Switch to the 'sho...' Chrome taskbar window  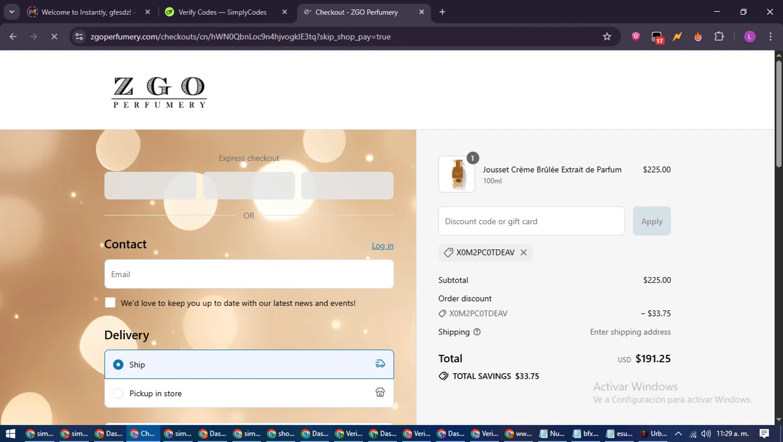coord(281,434)
